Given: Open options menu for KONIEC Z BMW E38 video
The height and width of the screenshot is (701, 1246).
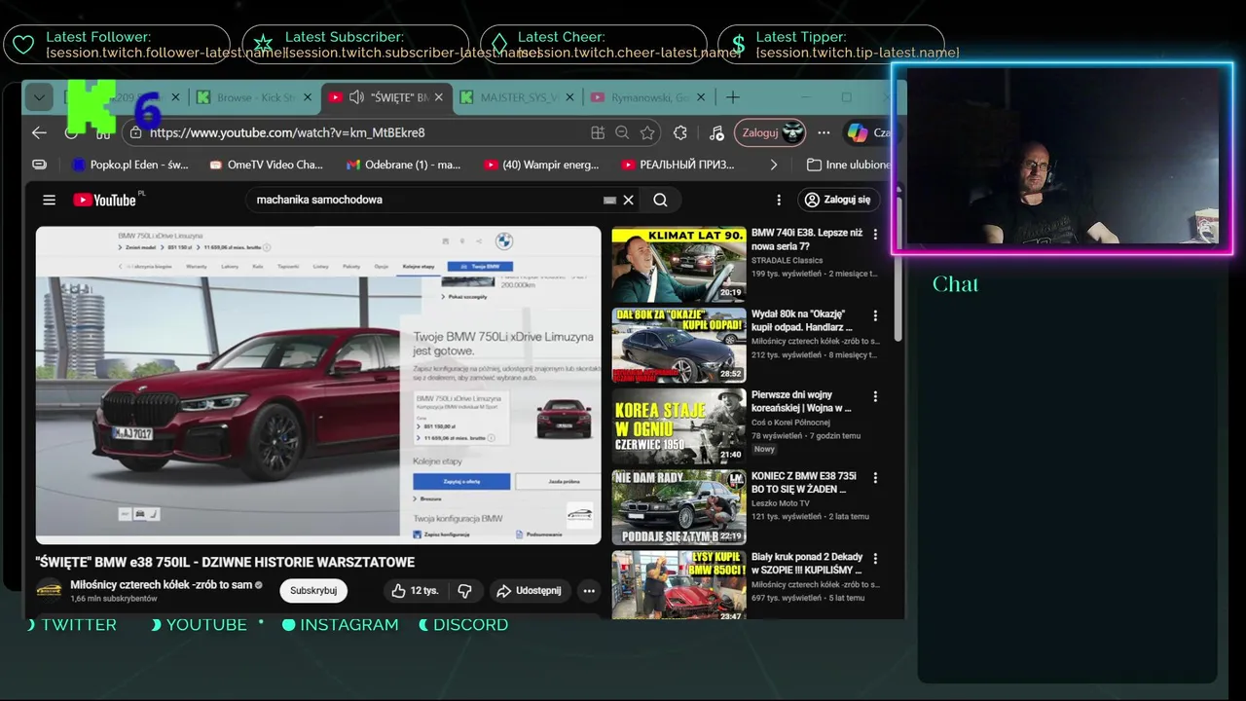Looking at the screenshot, I should pos(876,477).
